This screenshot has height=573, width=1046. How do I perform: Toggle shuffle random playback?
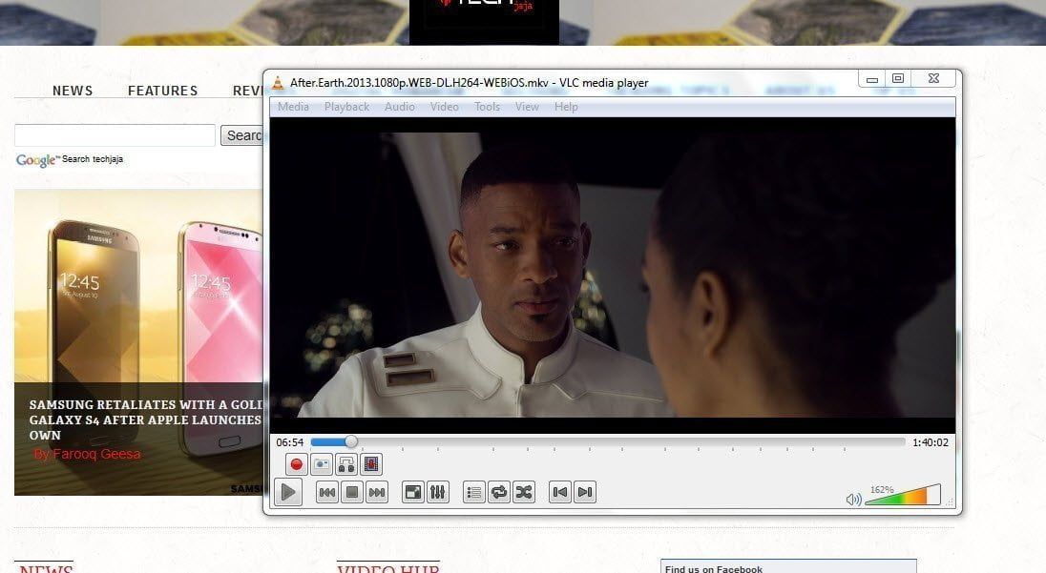[523, 492]
